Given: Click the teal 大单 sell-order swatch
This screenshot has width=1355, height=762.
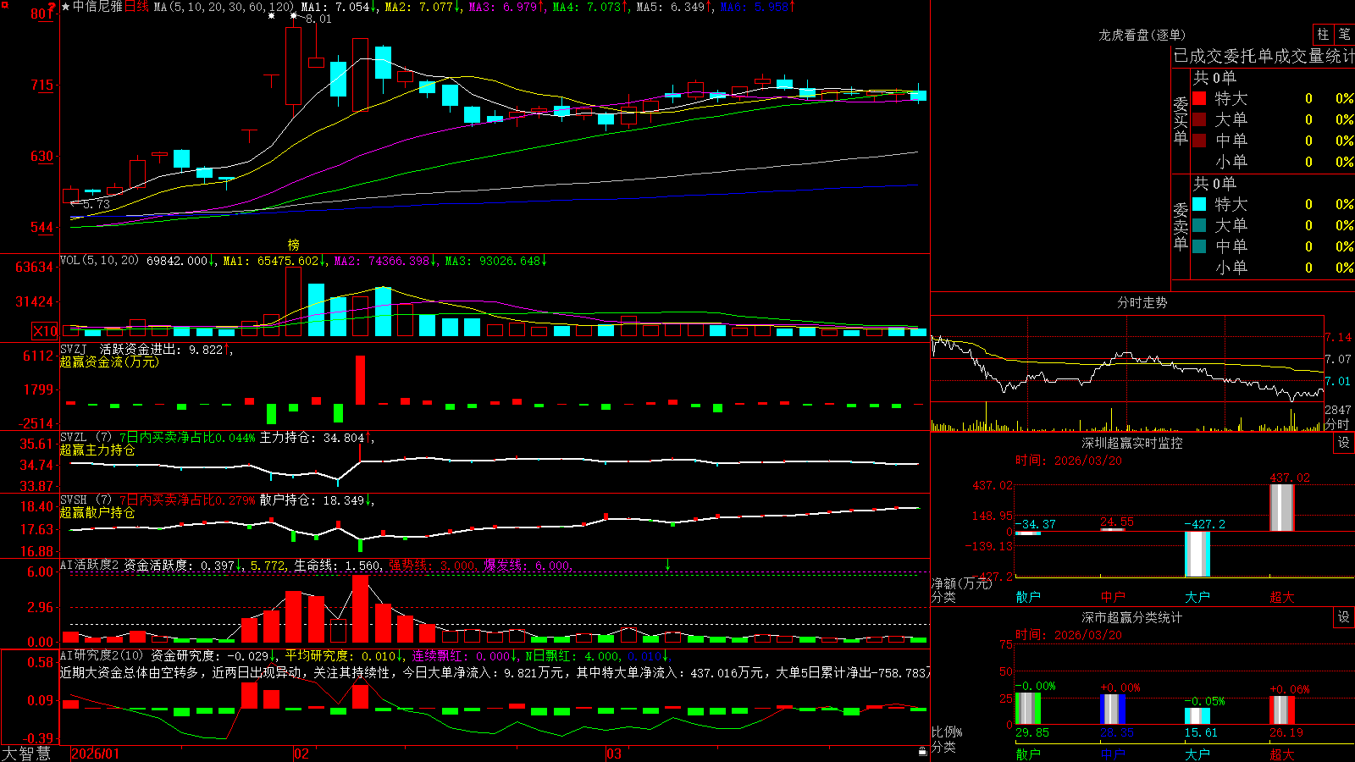Looking at the screenshot, I should [1199, 225].
